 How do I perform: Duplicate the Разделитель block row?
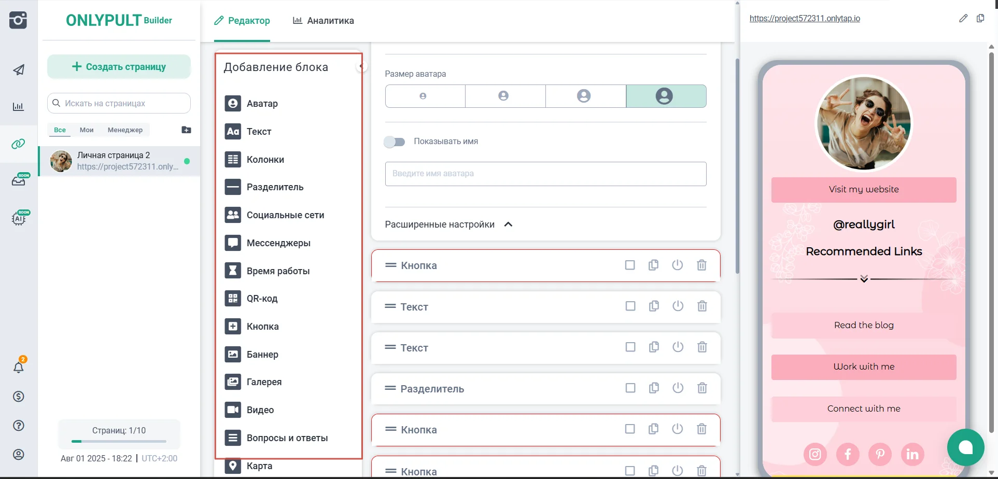click(654, 388)
